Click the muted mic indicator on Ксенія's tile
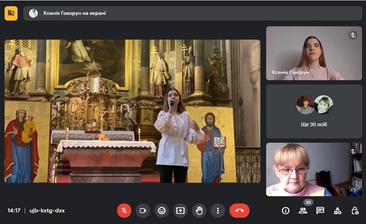 353,35
